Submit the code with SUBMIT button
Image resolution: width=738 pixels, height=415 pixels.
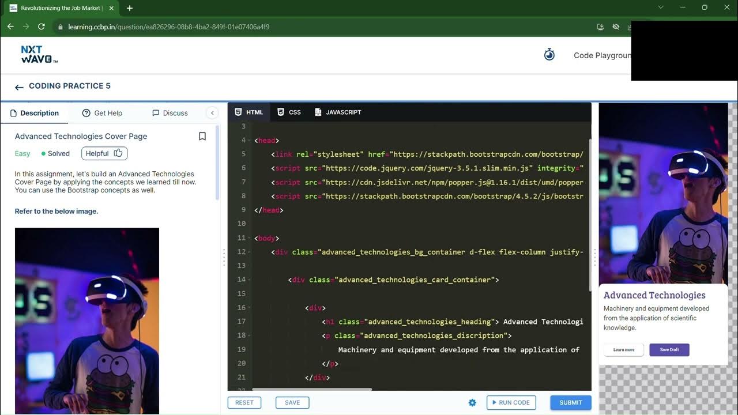[x=571, y=402]
